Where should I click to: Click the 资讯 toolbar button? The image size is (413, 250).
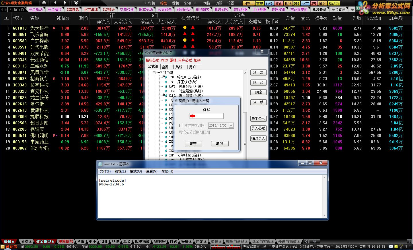278,3
